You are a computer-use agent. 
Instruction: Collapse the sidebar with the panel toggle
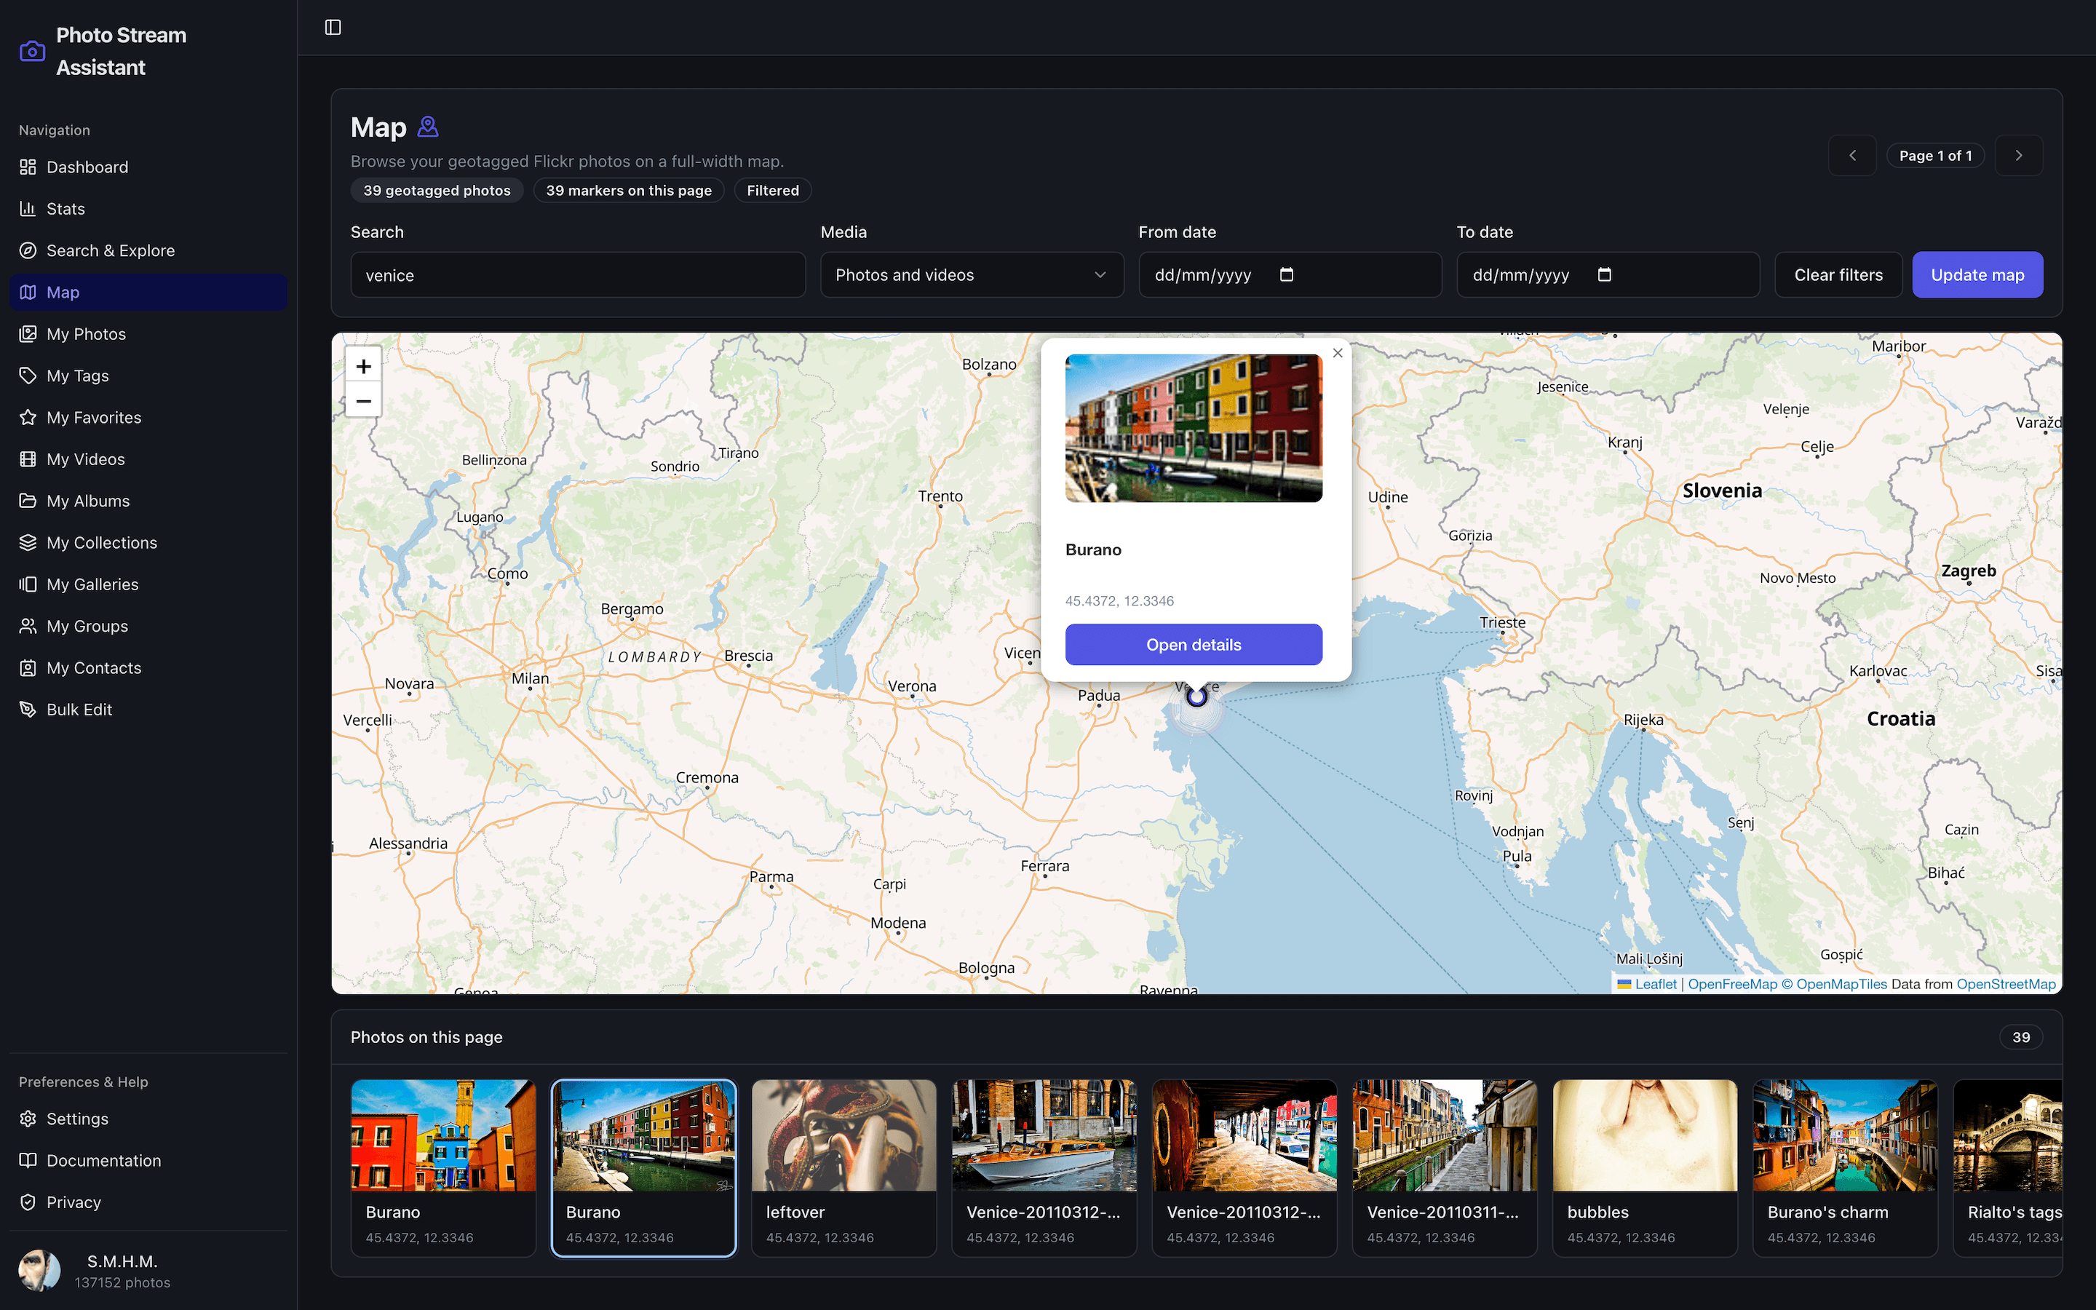[x=333, y=27]
